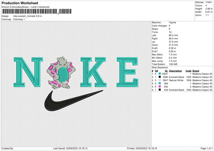Click the Zoom value "1:1"

point(207,15)
